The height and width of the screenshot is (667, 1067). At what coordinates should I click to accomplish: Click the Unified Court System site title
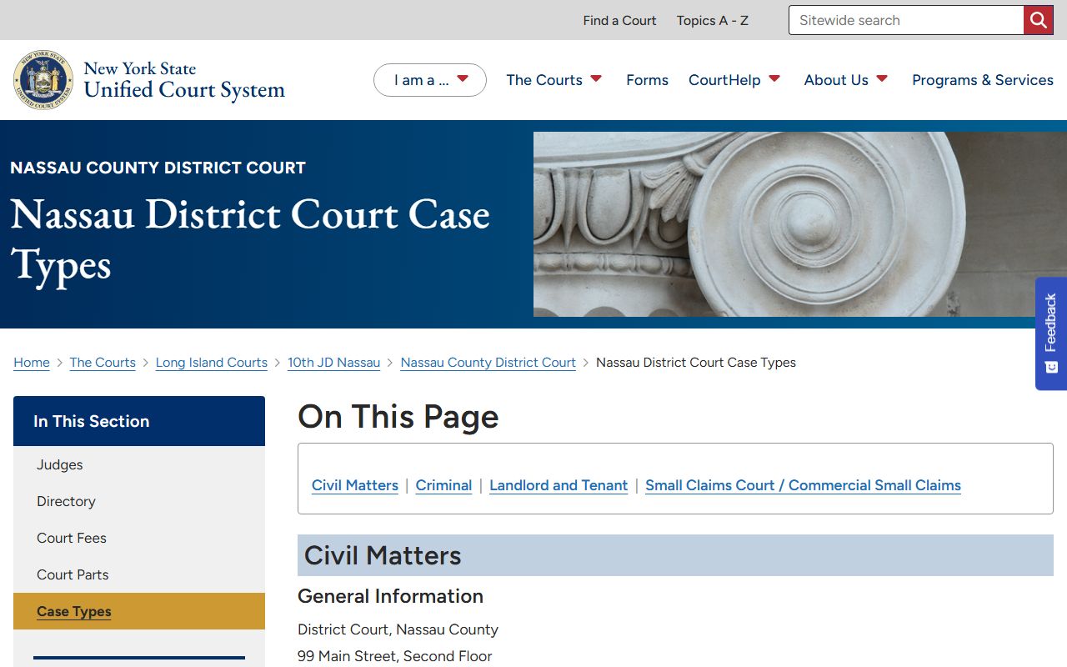pos(184,80)
